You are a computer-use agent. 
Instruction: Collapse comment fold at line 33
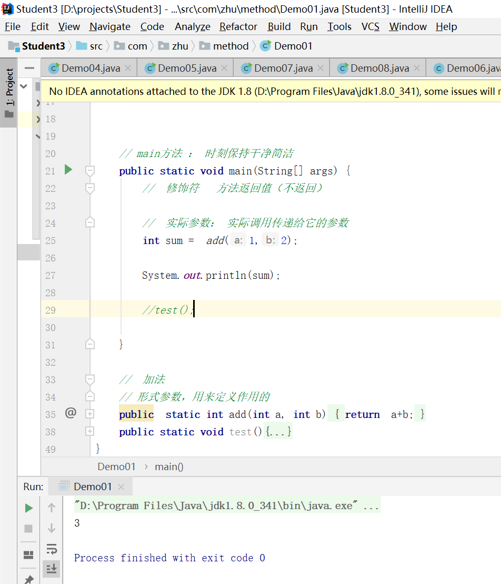[89, 379]
